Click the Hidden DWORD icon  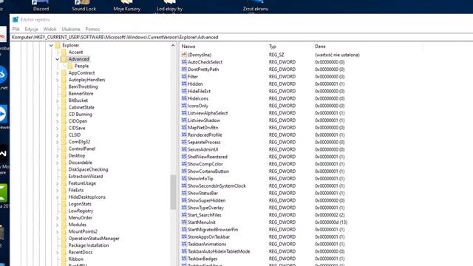point(184,83)
